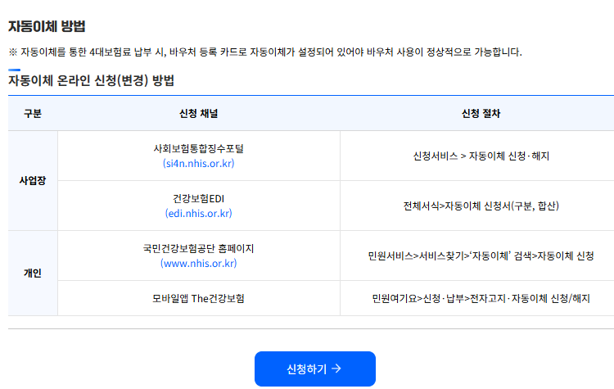Click the 국민건강보험공단 홈페이지 channel name
The width and height of the screenshot is (614, 389).
click(198, 248)
